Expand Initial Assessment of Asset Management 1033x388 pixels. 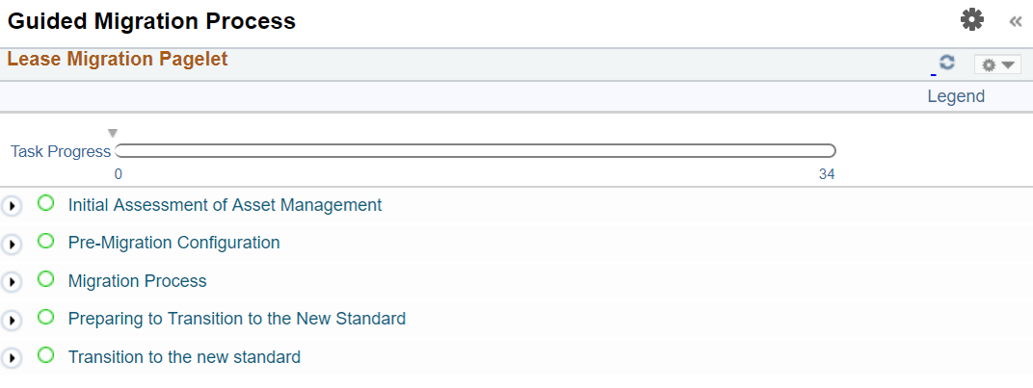(12, 206)
